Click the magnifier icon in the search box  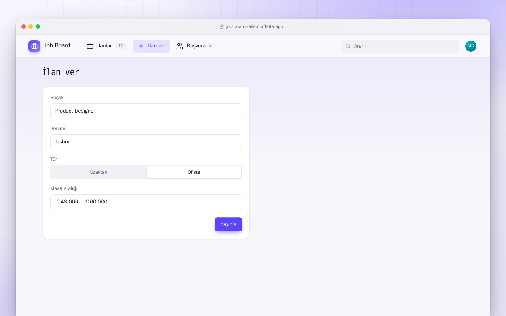point(348,46)
